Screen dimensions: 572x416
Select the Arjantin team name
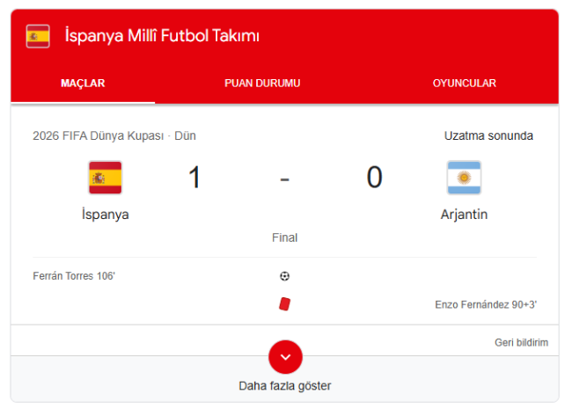(x=464, y=215)
